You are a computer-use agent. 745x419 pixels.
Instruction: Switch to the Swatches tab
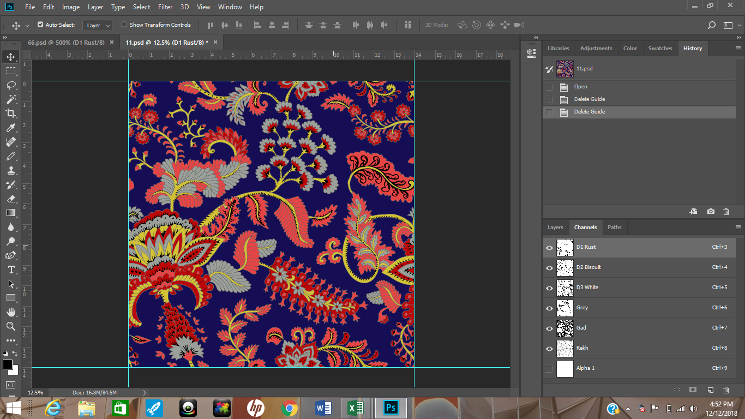pyautogui.click(x=660, y=49)
